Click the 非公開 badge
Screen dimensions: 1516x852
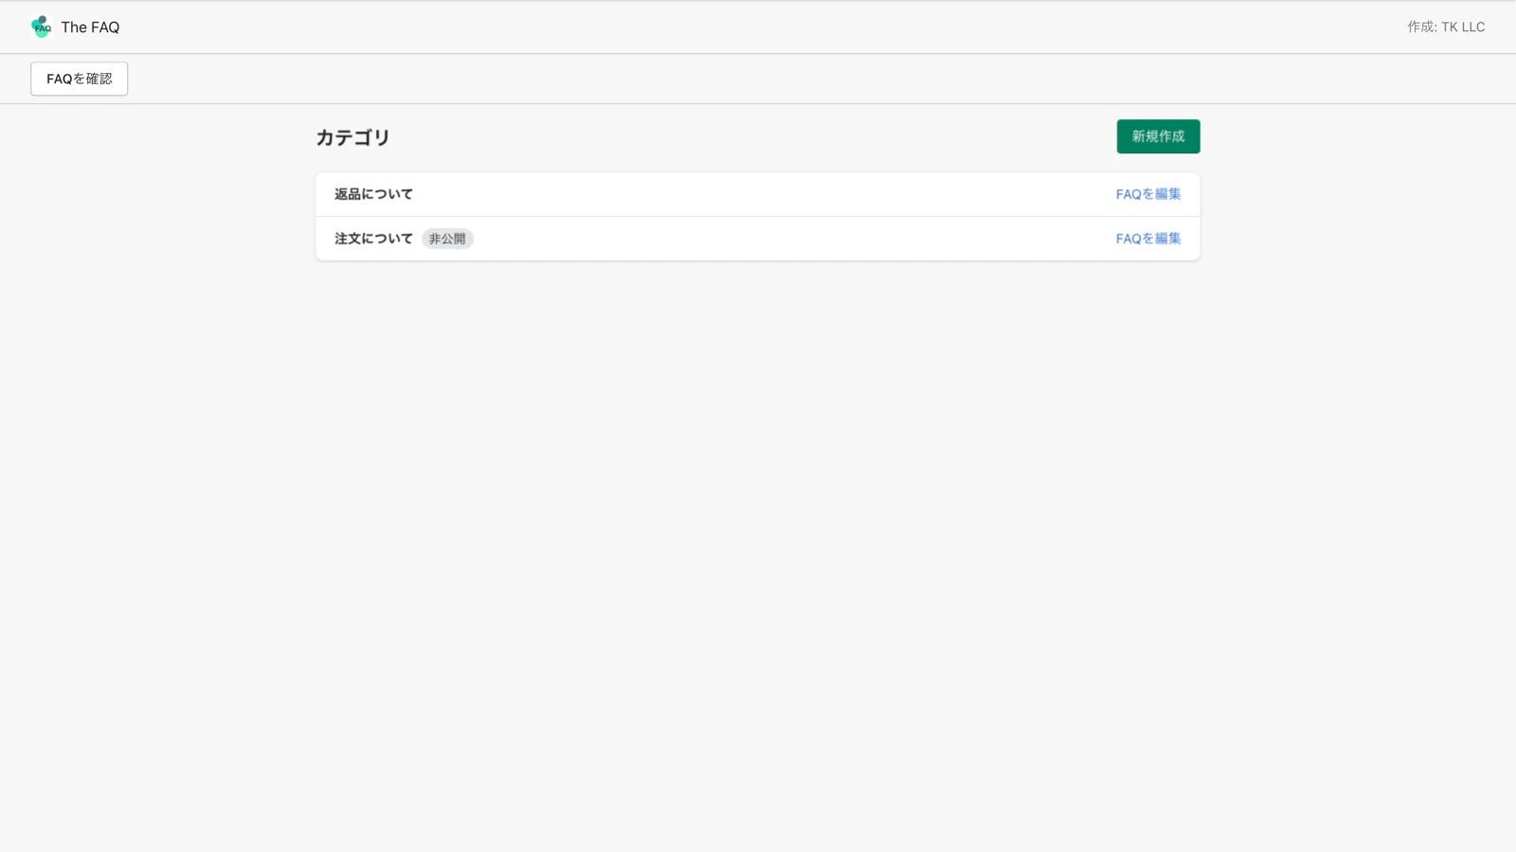coord(447,239)
